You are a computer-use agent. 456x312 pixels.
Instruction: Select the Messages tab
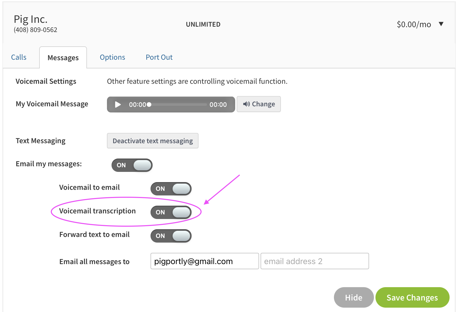(x=63, y=58)
